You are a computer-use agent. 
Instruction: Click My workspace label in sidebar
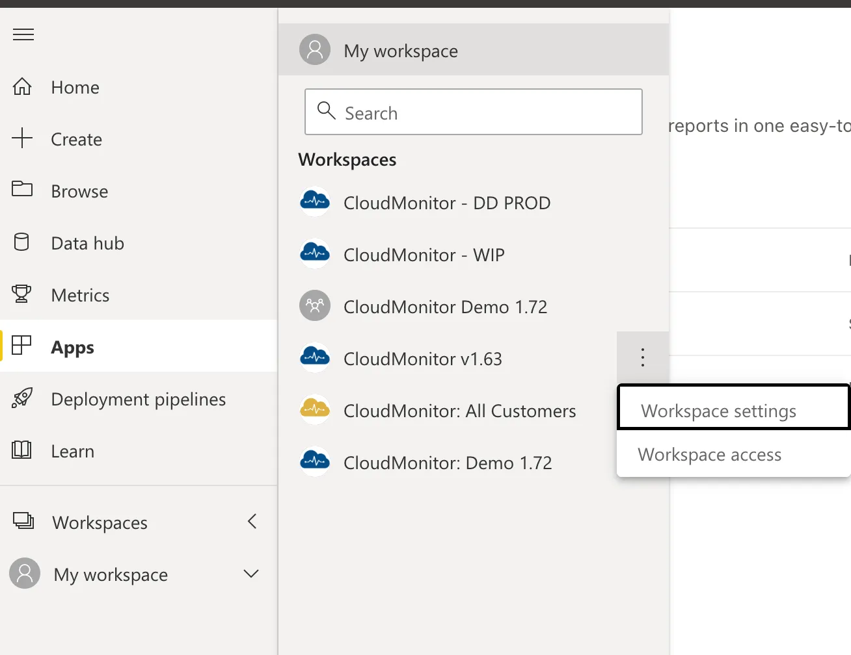pos(111,574)
